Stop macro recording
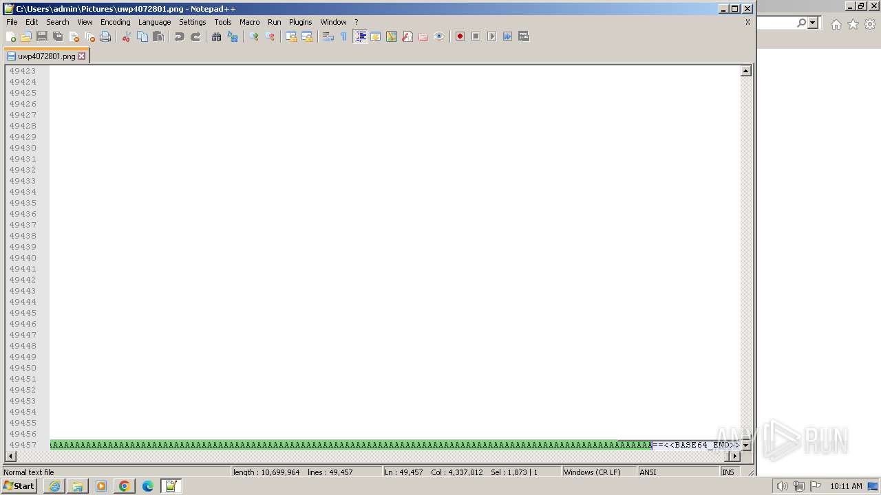This screenshot has height=495, width=881. (476, 36)
